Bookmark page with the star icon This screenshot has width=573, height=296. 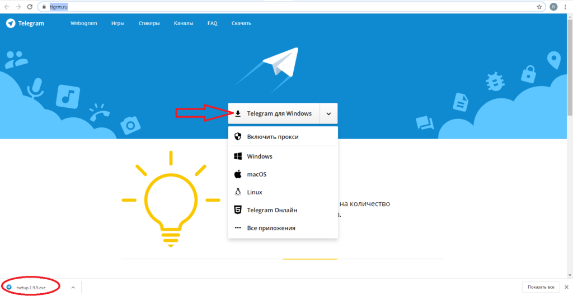point(539,7)
